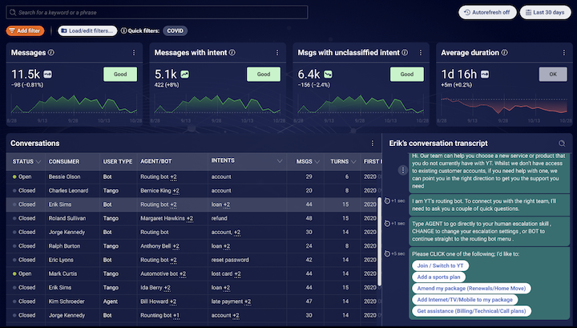Click info icon next to Average duration

(505, 53)
